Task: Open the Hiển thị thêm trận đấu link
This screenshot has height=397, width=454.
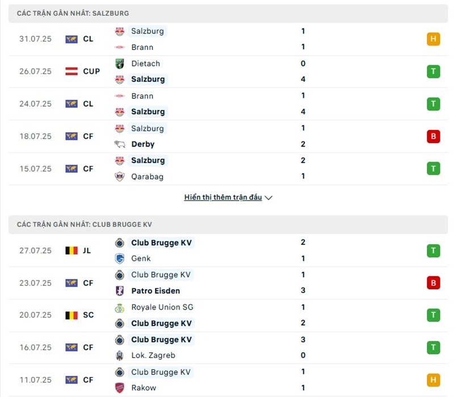Action: pyautogui.click(x=223, y=198)
